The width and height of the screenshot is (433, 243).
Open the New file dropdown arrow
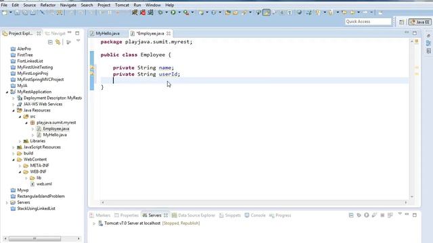[11, 13]
